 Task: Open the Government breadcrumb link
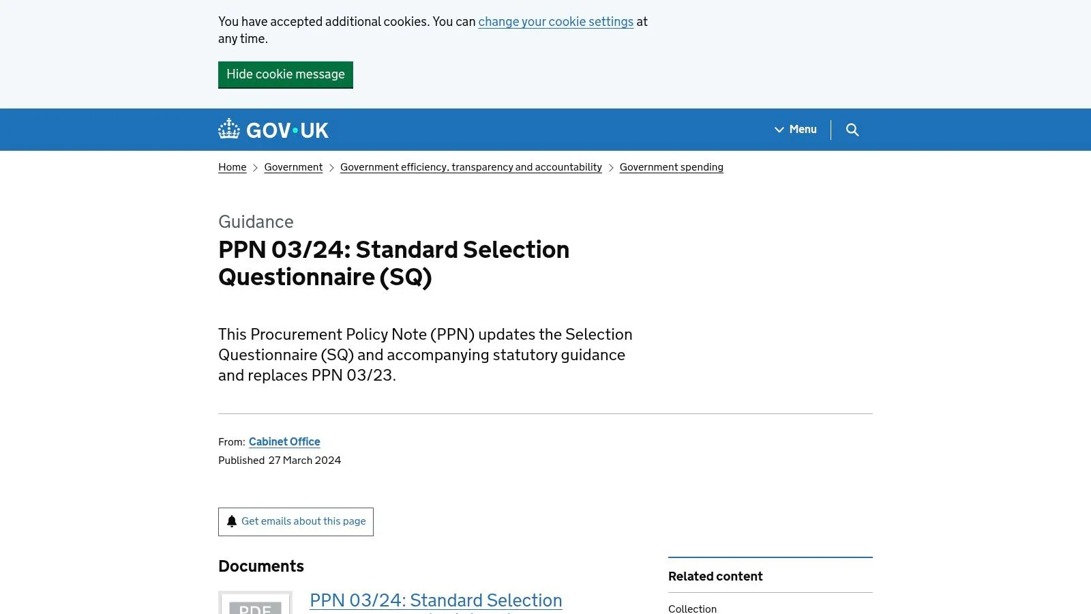click(x=293, y=166)
